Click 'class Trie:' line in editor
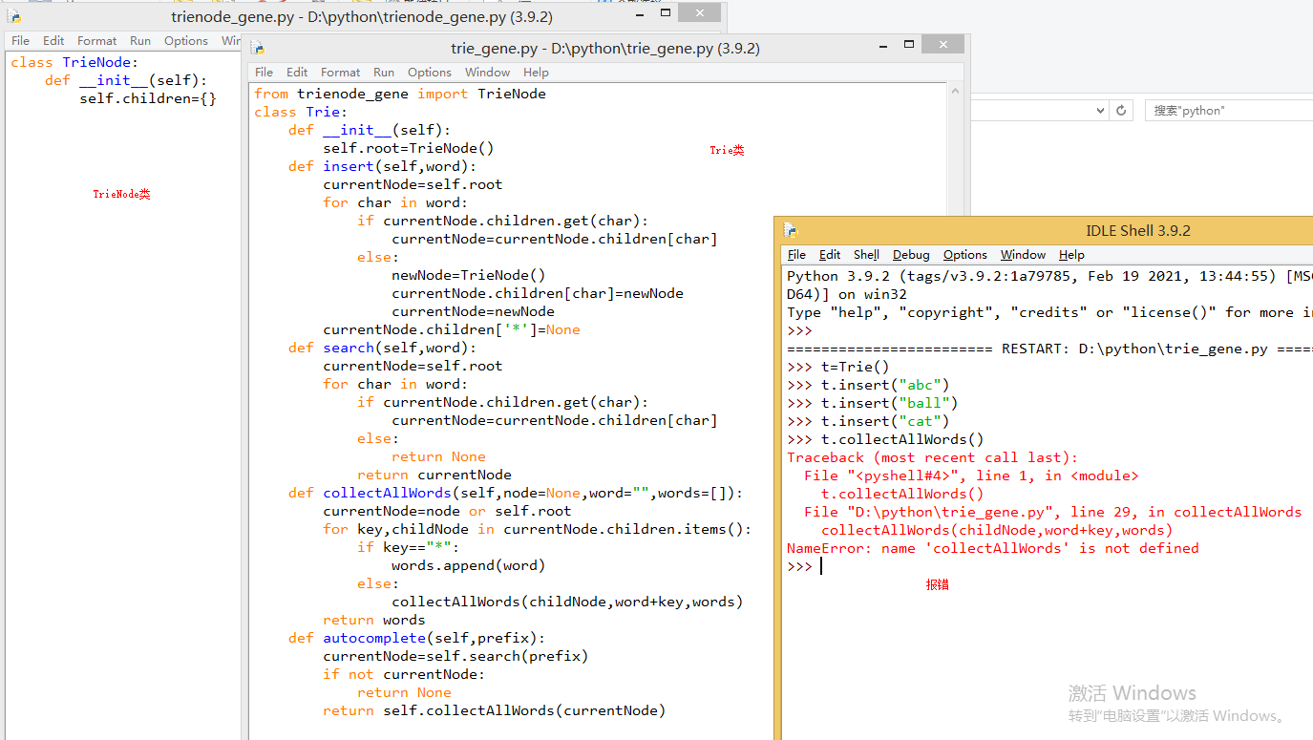This screenshot has height=740, width=1313. 302,112
